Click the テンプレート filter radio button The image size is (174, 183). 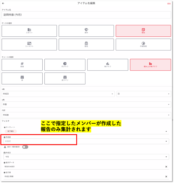[5, 127]
